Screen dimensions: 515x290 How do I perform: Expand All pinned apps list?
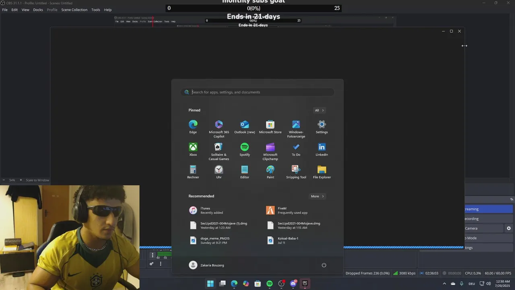[x=319, y=110]
